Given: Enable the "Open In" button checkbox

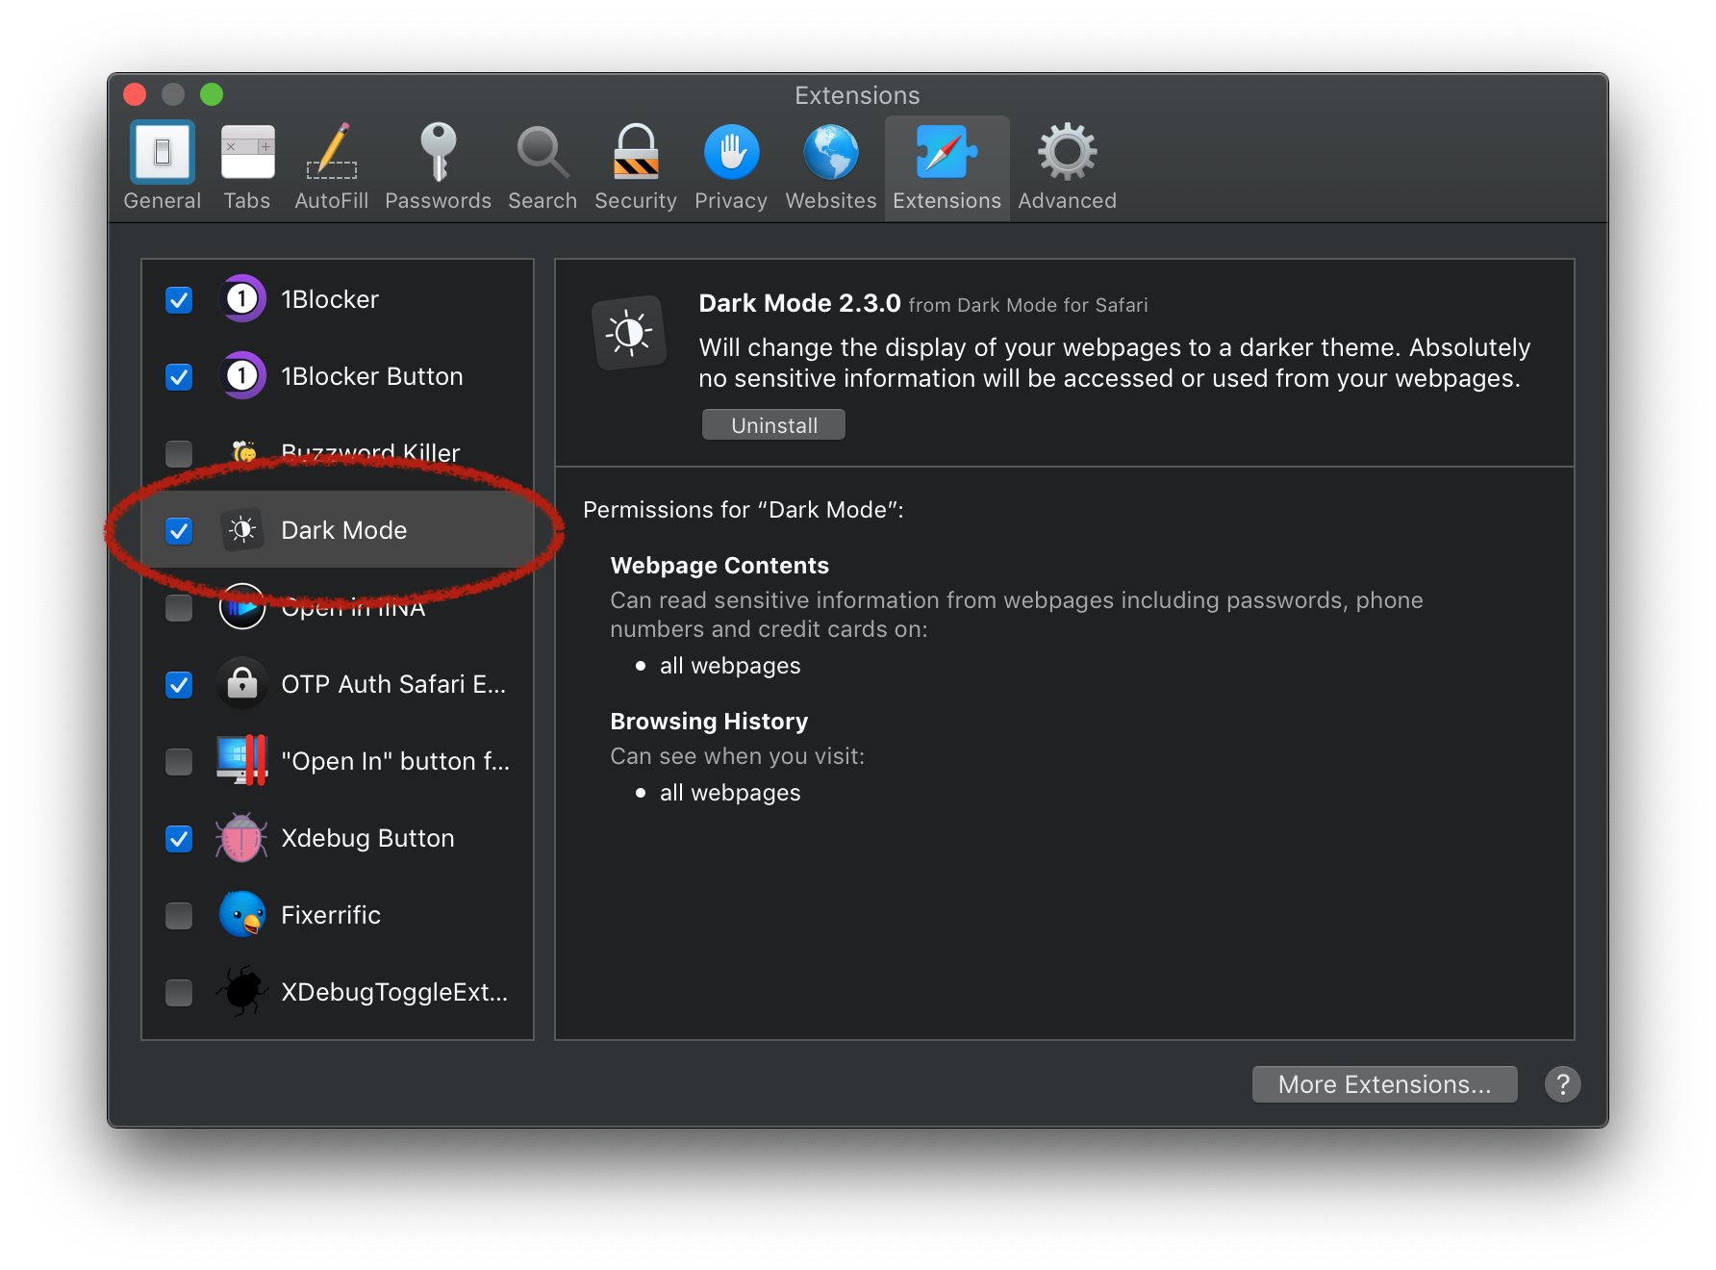Looking at the screenshot, I should coord(179,762).
